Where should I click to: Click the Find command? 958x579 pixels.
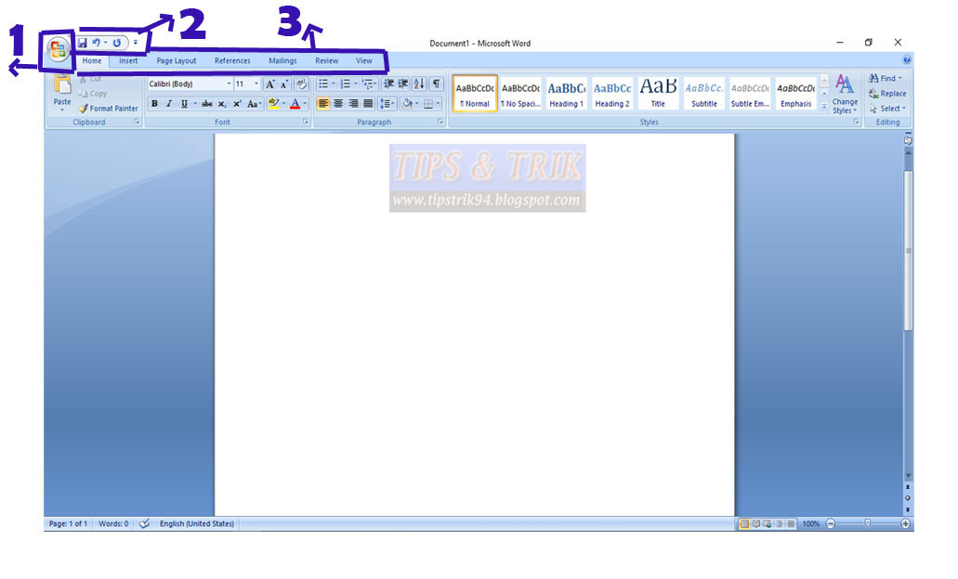tap(884, 78)
